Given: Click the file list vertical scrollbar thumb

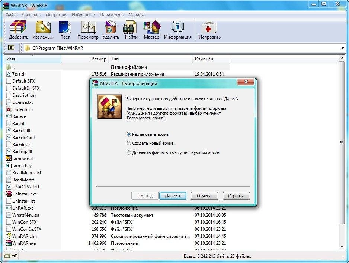Looking at the screenshot, I should click(x=342, y=143).
